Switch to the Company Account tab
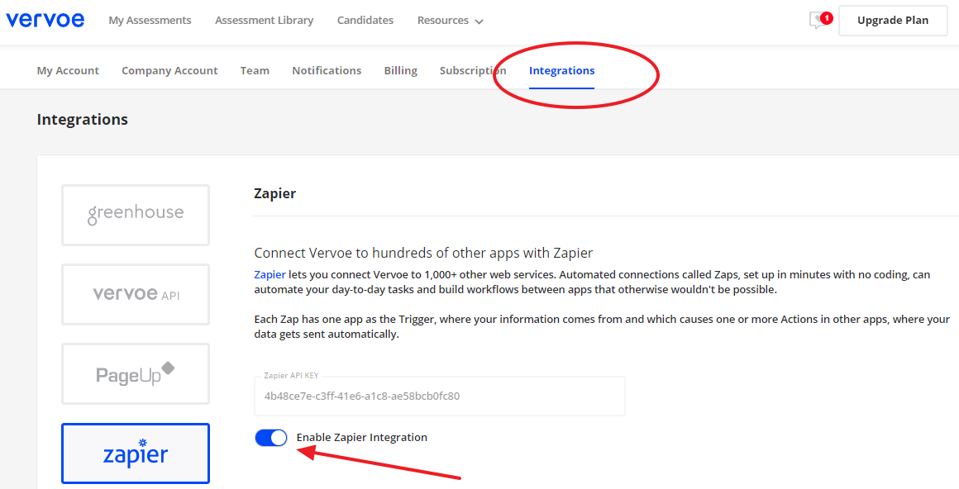 coord(169,71)
